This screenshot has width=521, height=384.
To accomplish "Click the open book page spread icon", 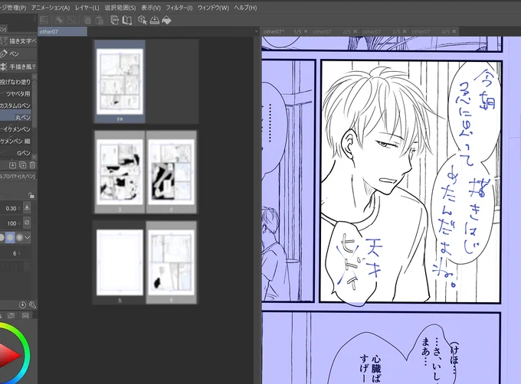I will (127, 20).
